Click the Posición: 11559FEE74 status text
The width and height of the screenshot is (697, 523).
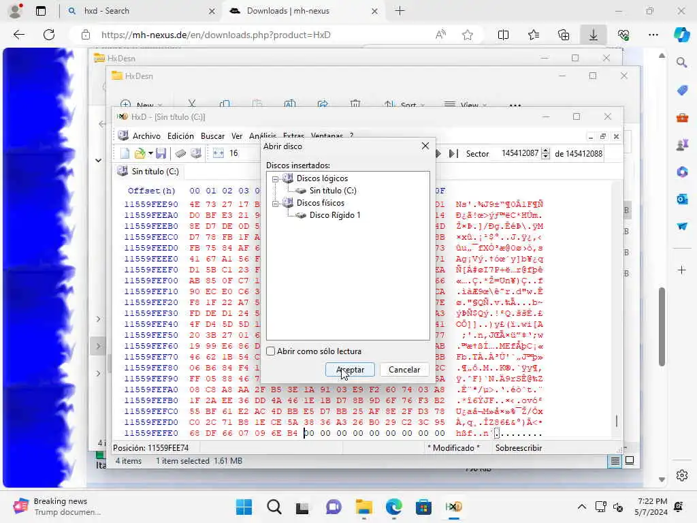coord(150,448)
